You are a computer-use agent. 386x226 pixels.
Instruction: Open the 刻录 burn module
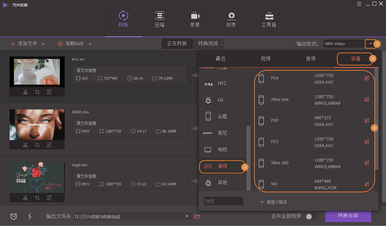[x=231, y=19]
